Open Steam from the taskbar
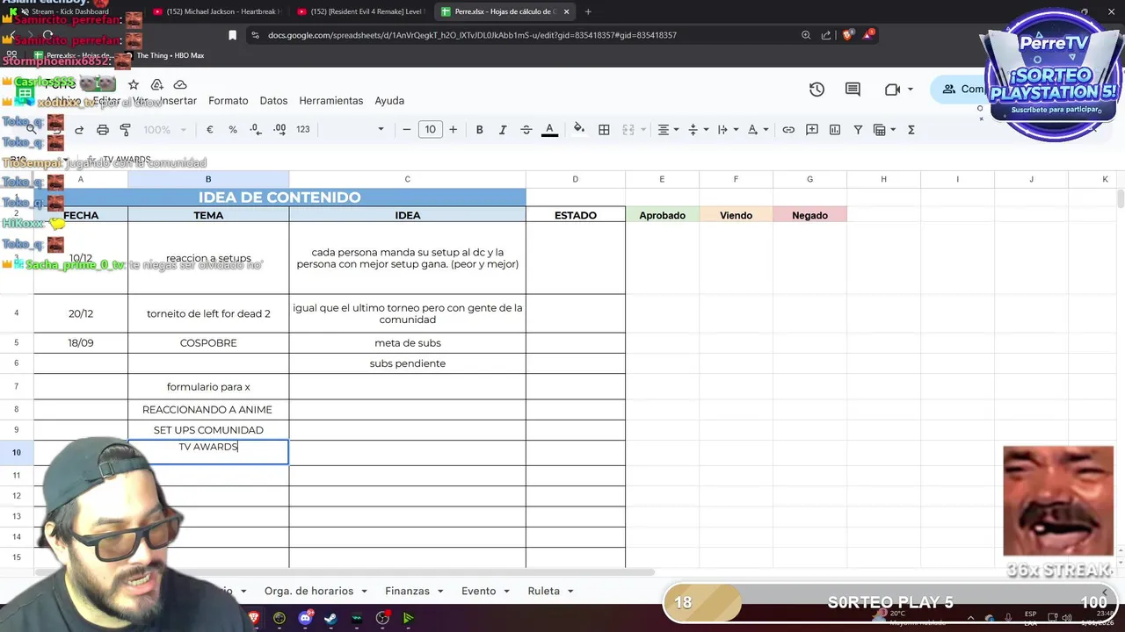Screen dimensions: 1125x632 pos(330,618)
